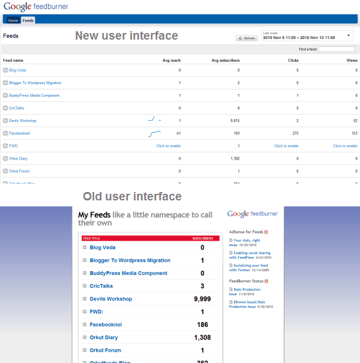Click the RSS icon next to FeedBurner Status

coord(265,281)
